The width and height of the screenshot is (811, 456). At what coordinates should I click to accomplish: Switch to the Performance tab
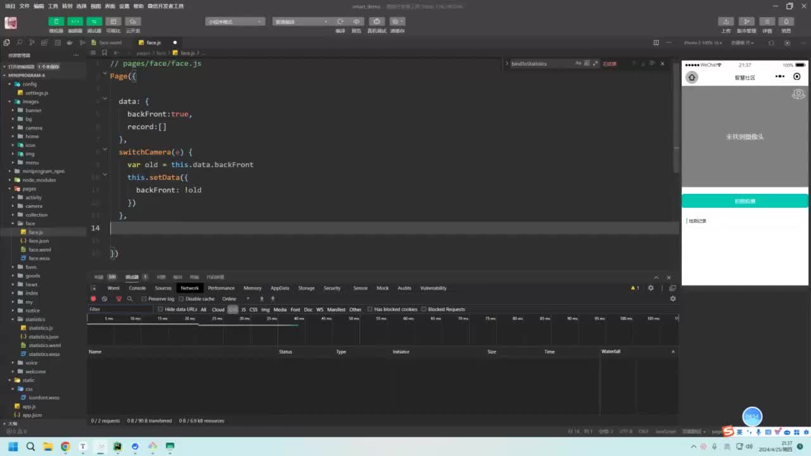(221, 288)
